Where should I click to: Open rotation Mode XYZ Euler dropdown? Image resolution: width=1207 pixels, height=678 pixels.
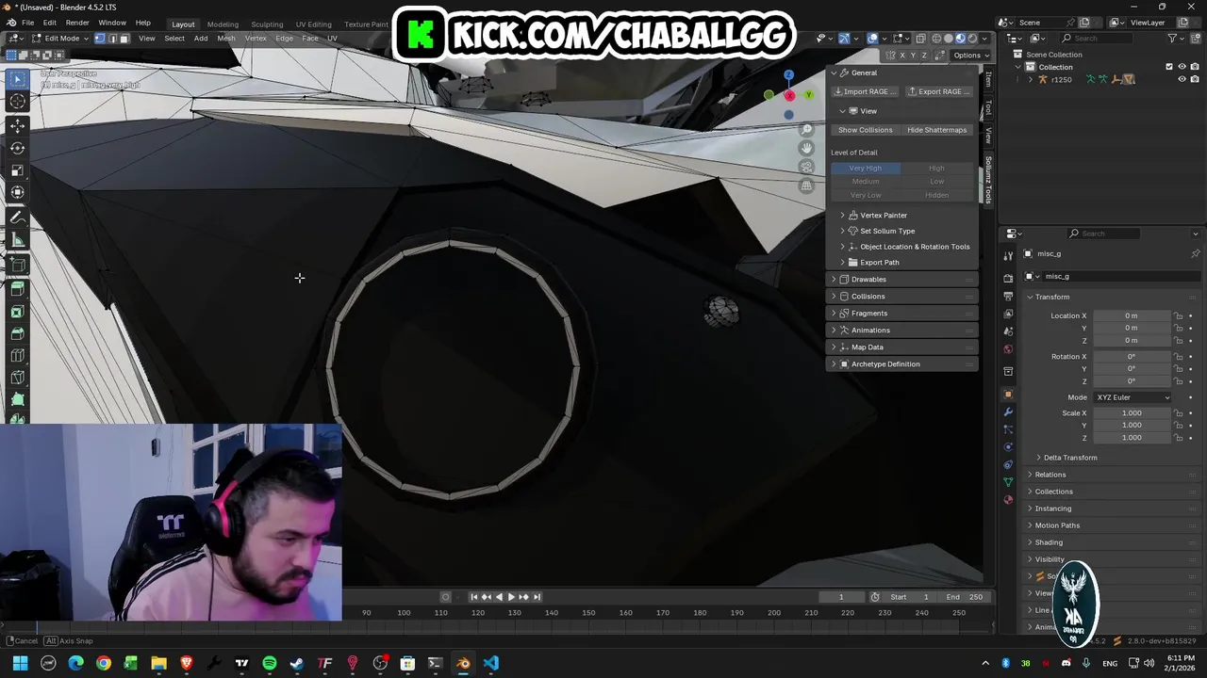pos(1133,397)
